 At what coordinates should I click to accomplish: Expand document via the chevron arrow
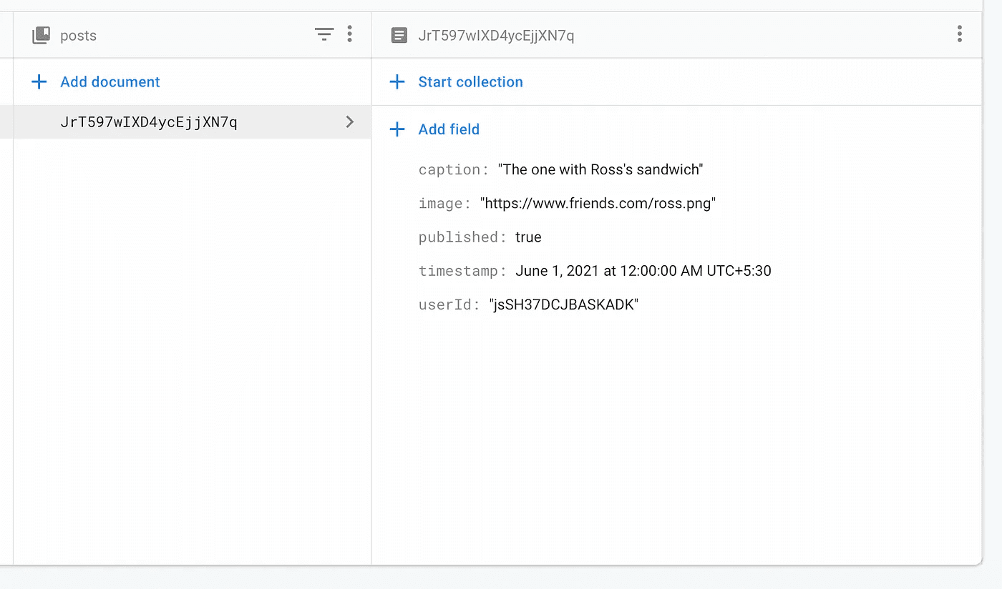tap(350, 122)
